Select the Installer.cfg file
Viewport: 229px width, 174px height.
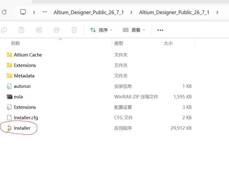(x=26, y=118)
